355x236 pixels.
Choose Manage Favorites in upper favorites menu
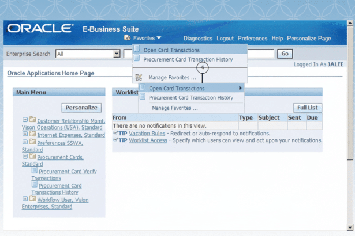tap(172, 78)
